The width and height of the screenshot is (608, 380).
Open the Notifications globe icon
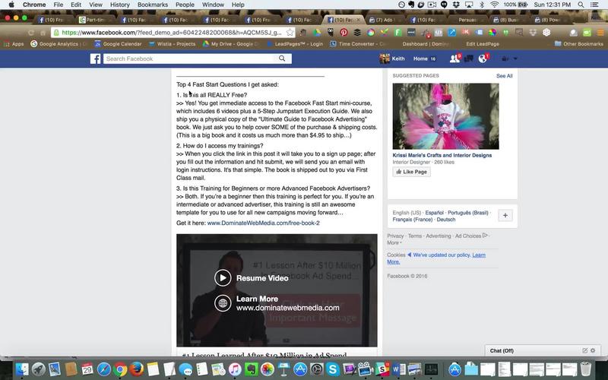(x=483, y=59)
